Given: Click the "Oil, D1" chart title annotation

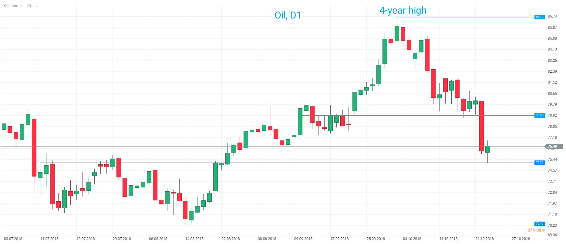Looking at the screenshot, I should point(288,15).
